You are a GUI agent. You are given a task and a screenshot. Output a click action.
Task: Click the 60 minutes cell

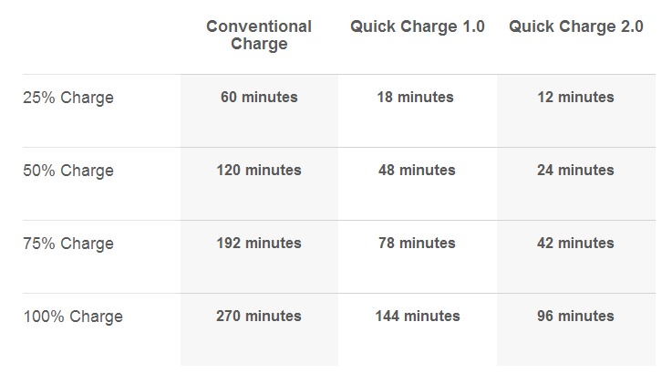(259, 97)
